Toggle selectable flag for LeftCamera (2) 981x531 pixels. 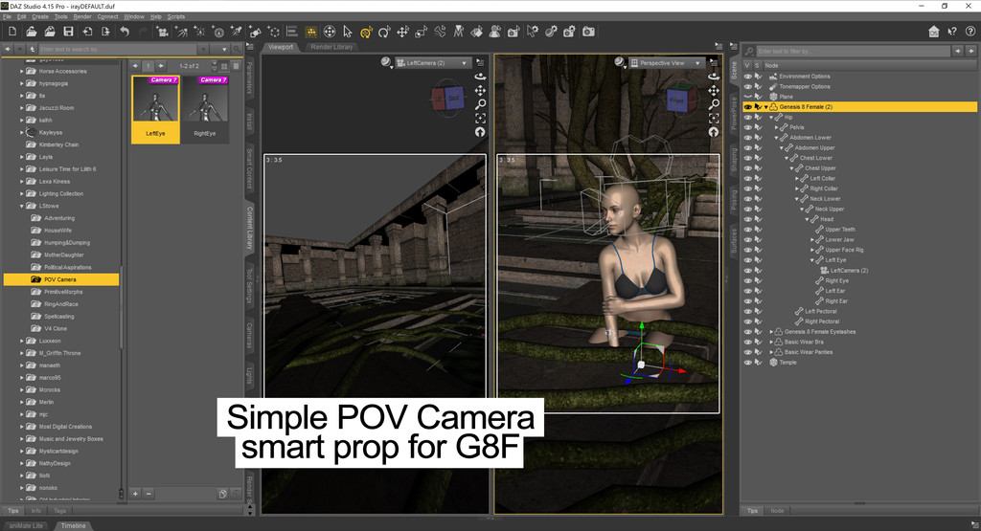[x=759, y=271]
